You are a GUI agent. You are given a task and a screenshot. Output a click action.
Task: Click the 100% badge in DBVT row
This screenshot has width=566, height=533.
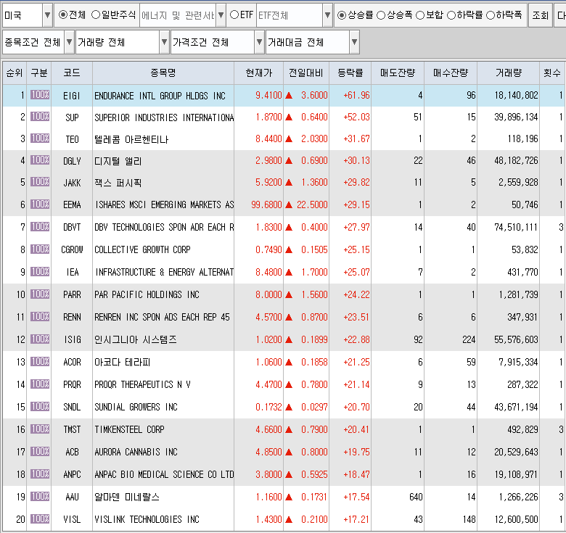[x=40, y=226]
